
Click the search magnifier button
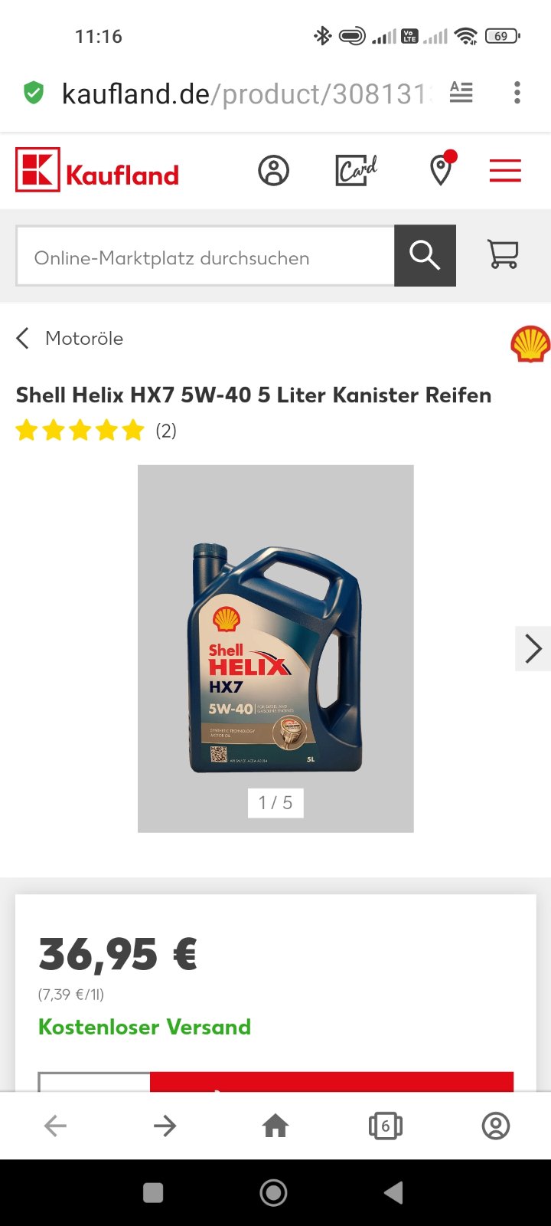[425, 255]
